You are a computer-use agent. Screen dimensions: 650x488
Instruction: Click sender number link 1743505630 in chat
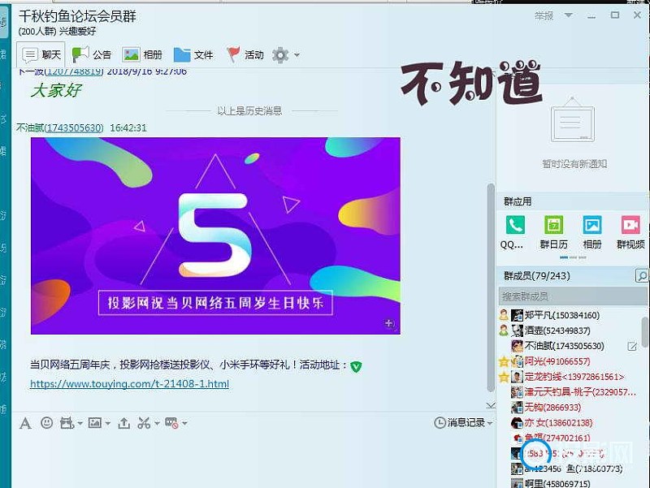click(74, 127)
